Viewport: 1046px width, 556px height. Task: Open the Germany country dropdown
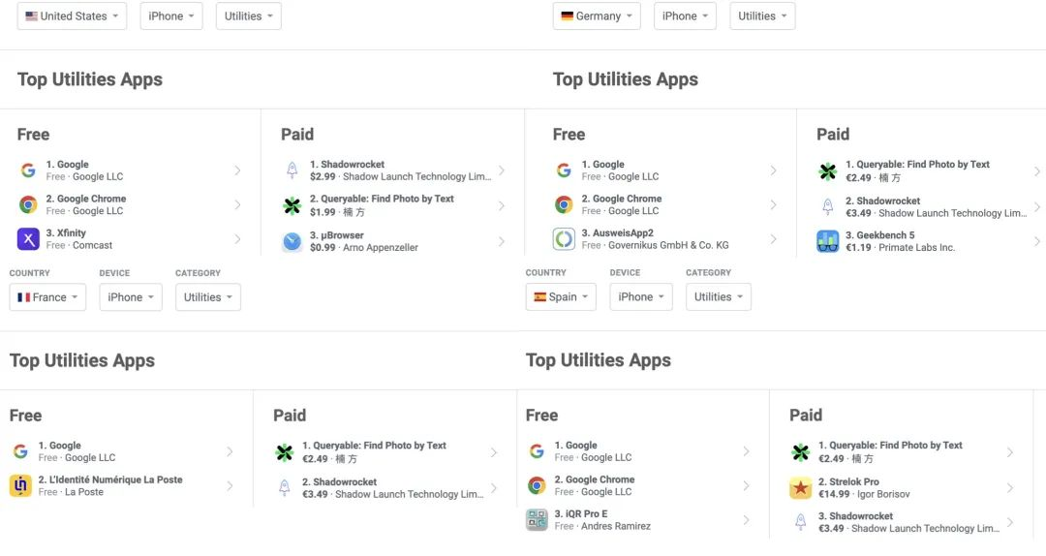point(597,16)
